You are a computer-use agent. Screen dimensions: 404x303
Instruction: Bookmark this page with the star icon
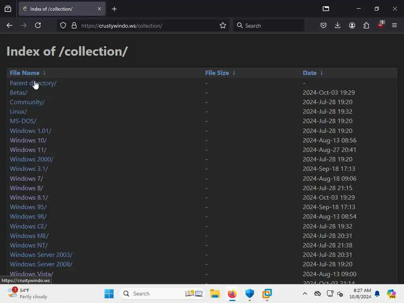point(223,26)
